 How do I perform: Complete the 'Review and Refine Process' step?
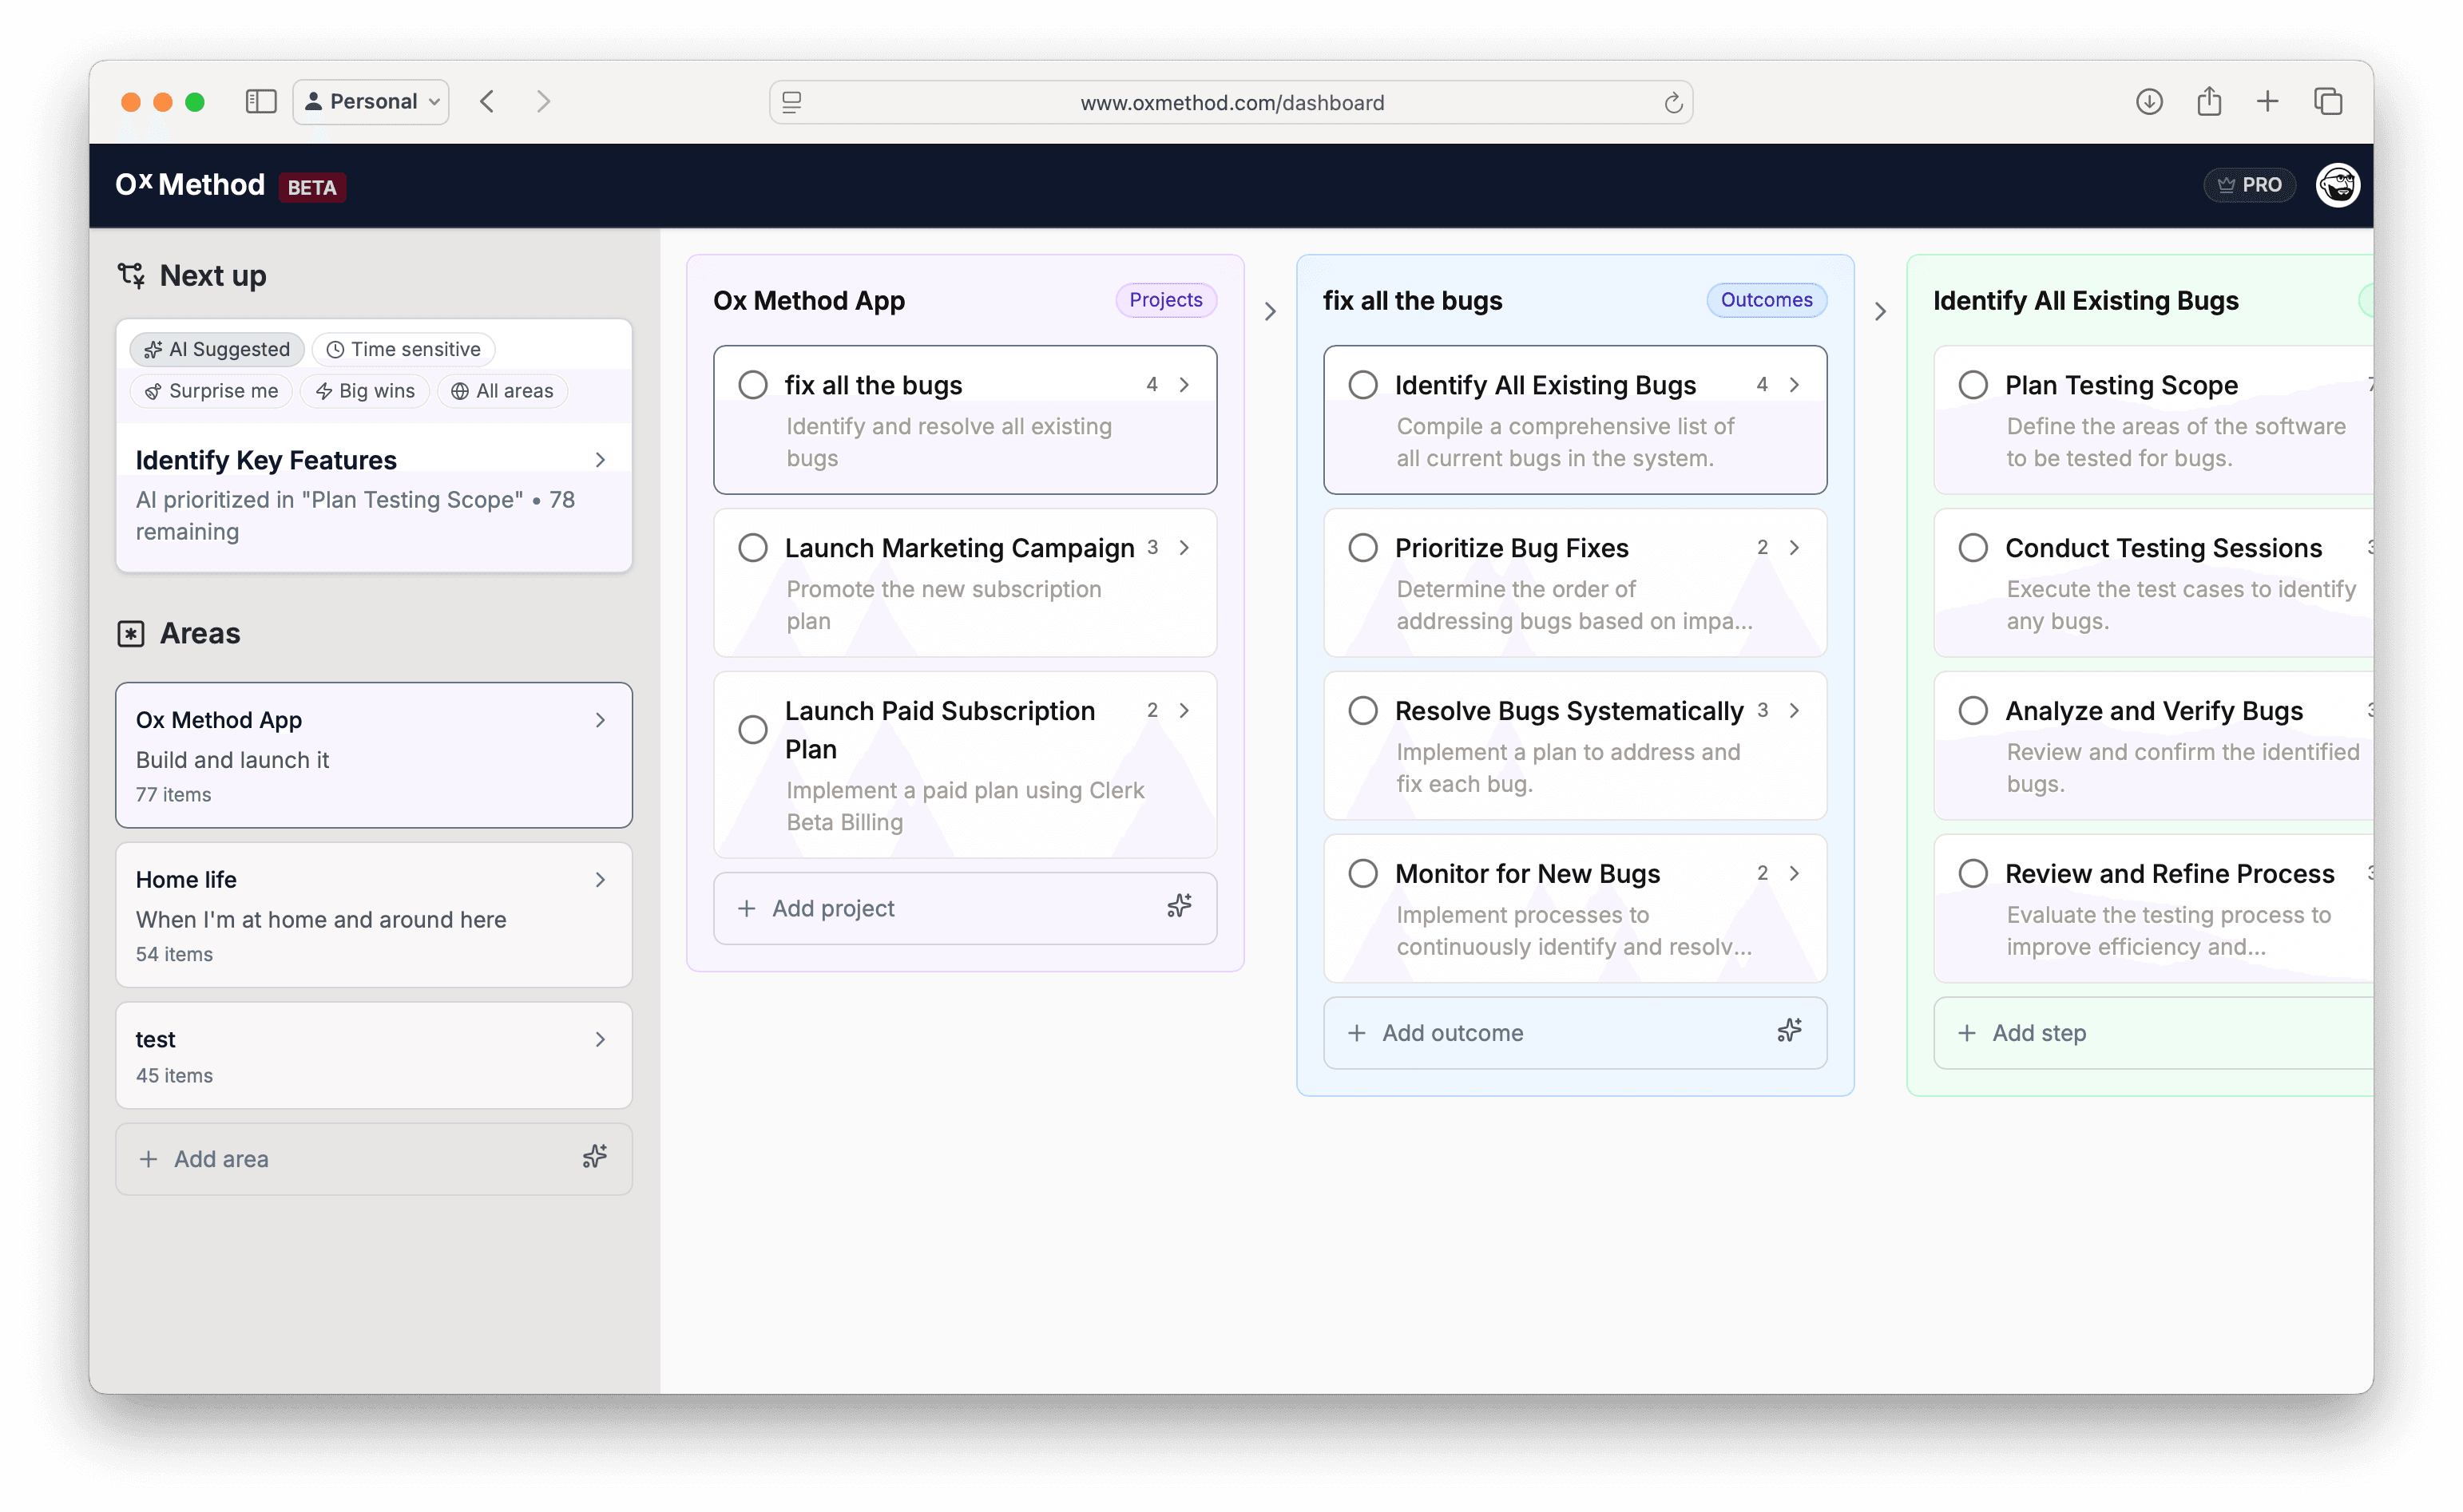1973,874
